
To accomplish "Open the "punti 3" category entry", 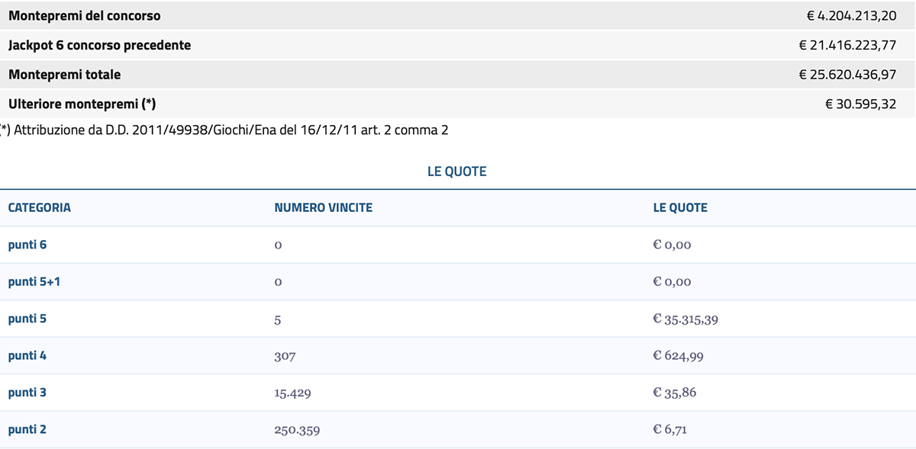I will pos(27,393).
